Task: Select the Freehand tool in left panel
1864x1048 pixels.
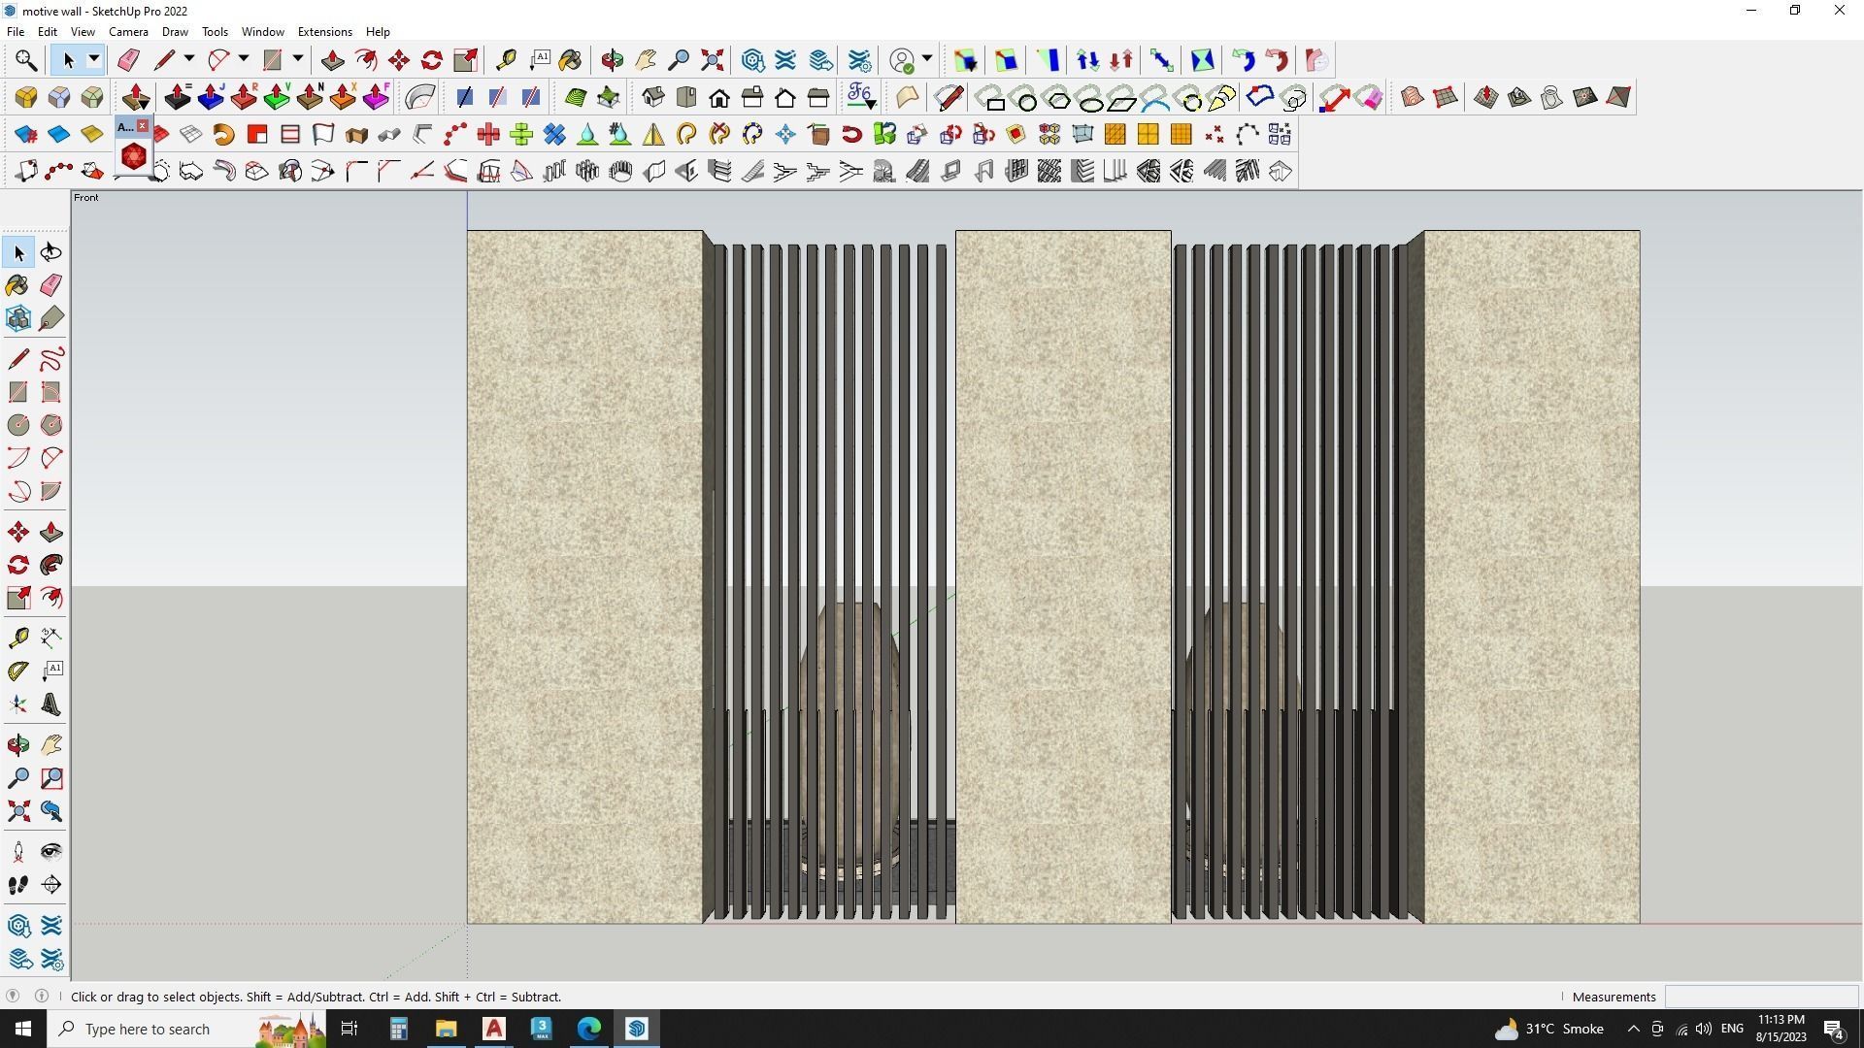Action: point(51,360)
